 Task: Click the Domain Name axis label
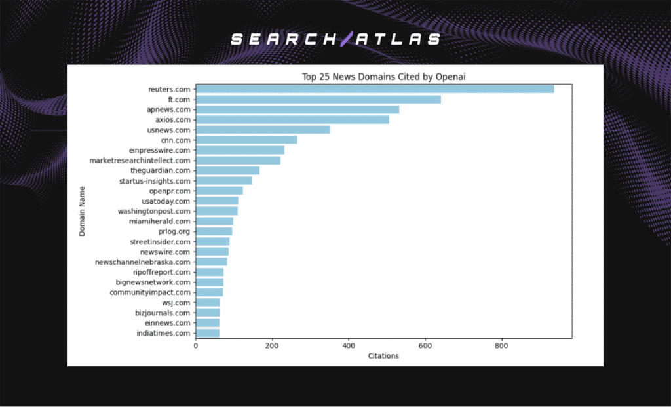click(83, 210)
